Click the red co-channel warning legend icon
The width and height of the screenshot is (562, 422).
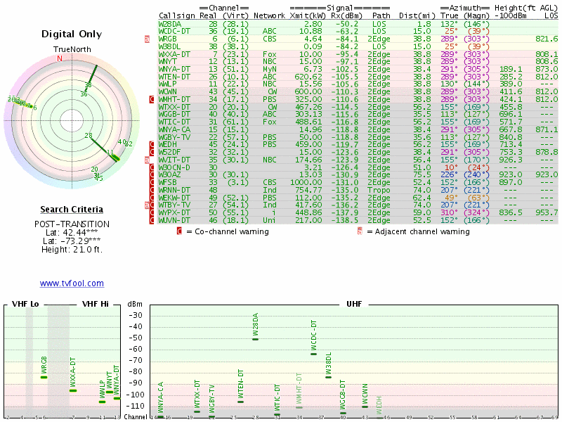tap(179, 231)
